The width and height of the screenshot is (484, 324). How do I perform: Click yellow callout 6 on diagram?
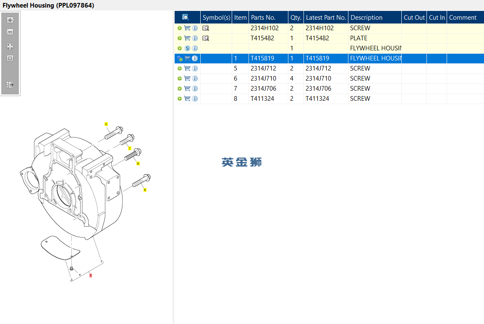click(x=145, y=190)
